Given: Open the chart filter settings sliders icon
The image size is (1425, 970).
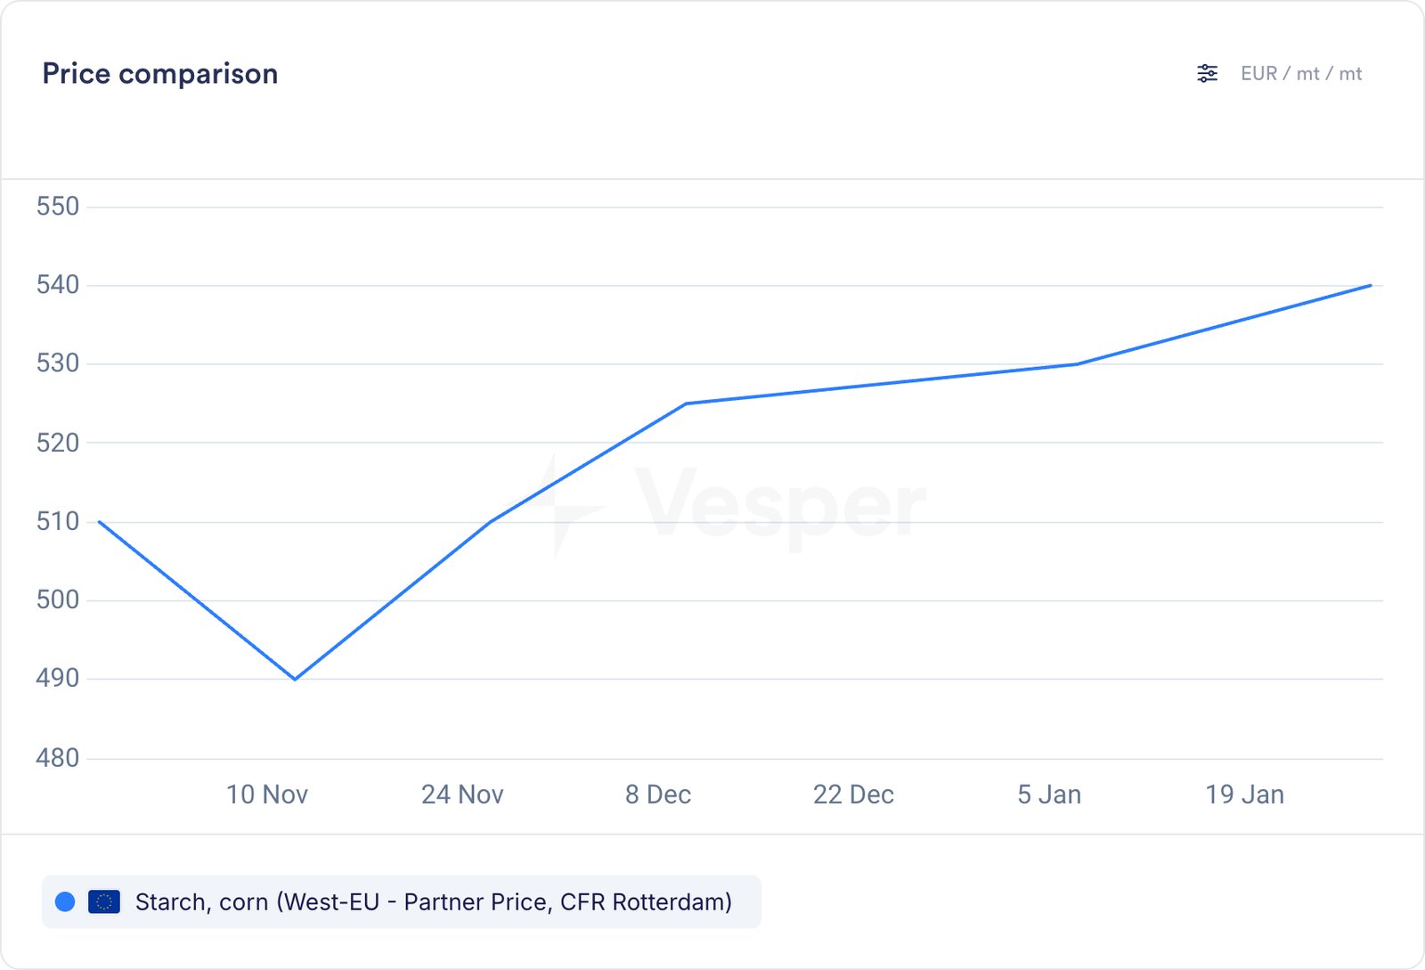Looking at the screenshot, I should pos(1207,74).
